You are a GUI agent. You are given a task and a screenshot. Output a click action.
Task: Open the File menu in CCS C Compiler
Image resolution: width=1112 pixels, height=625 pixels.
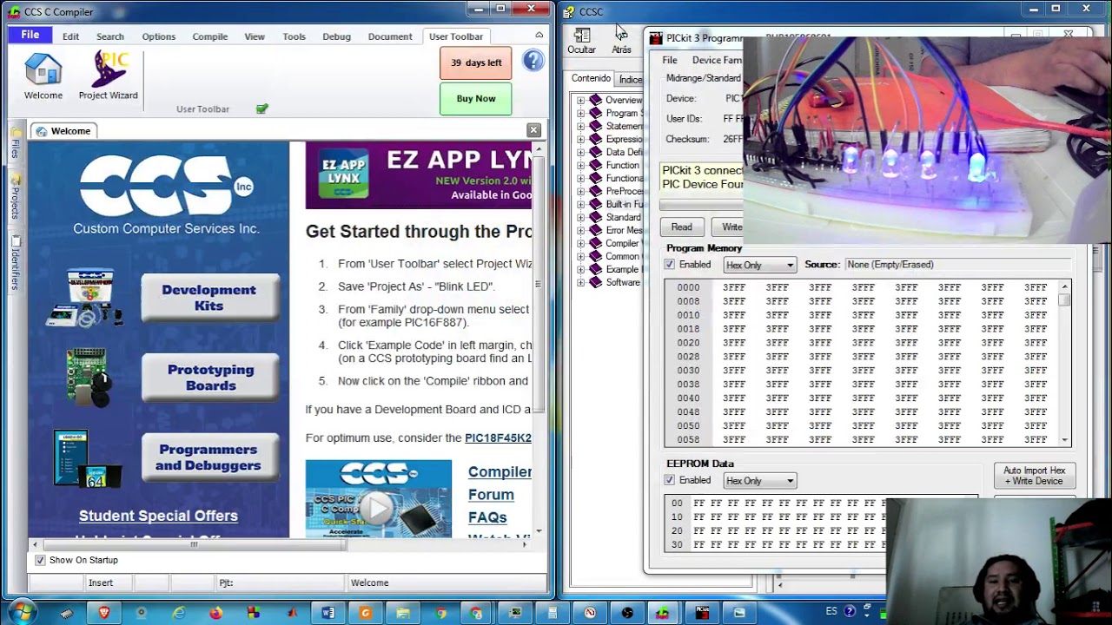point(30,35)
